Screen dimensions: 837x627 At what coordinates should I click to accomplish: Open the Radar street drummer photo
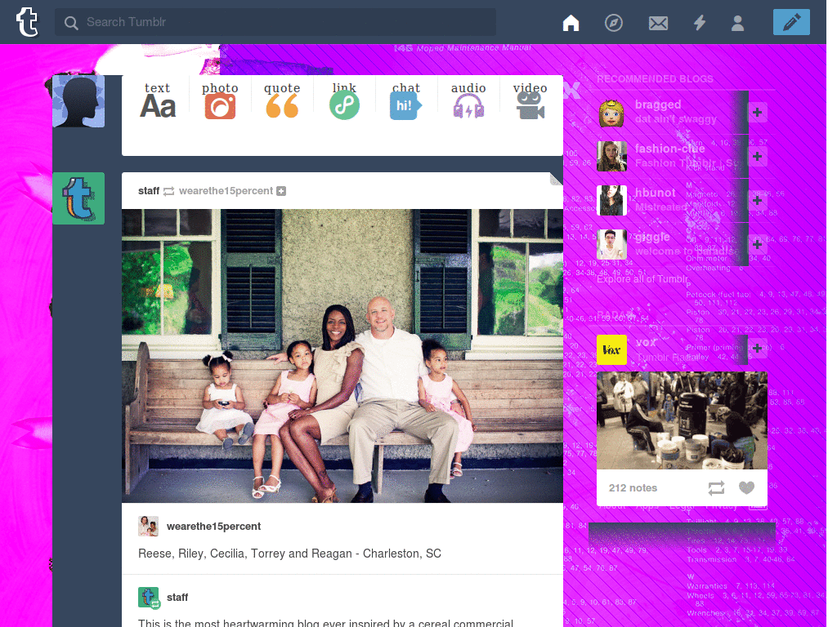coord(682,420)
